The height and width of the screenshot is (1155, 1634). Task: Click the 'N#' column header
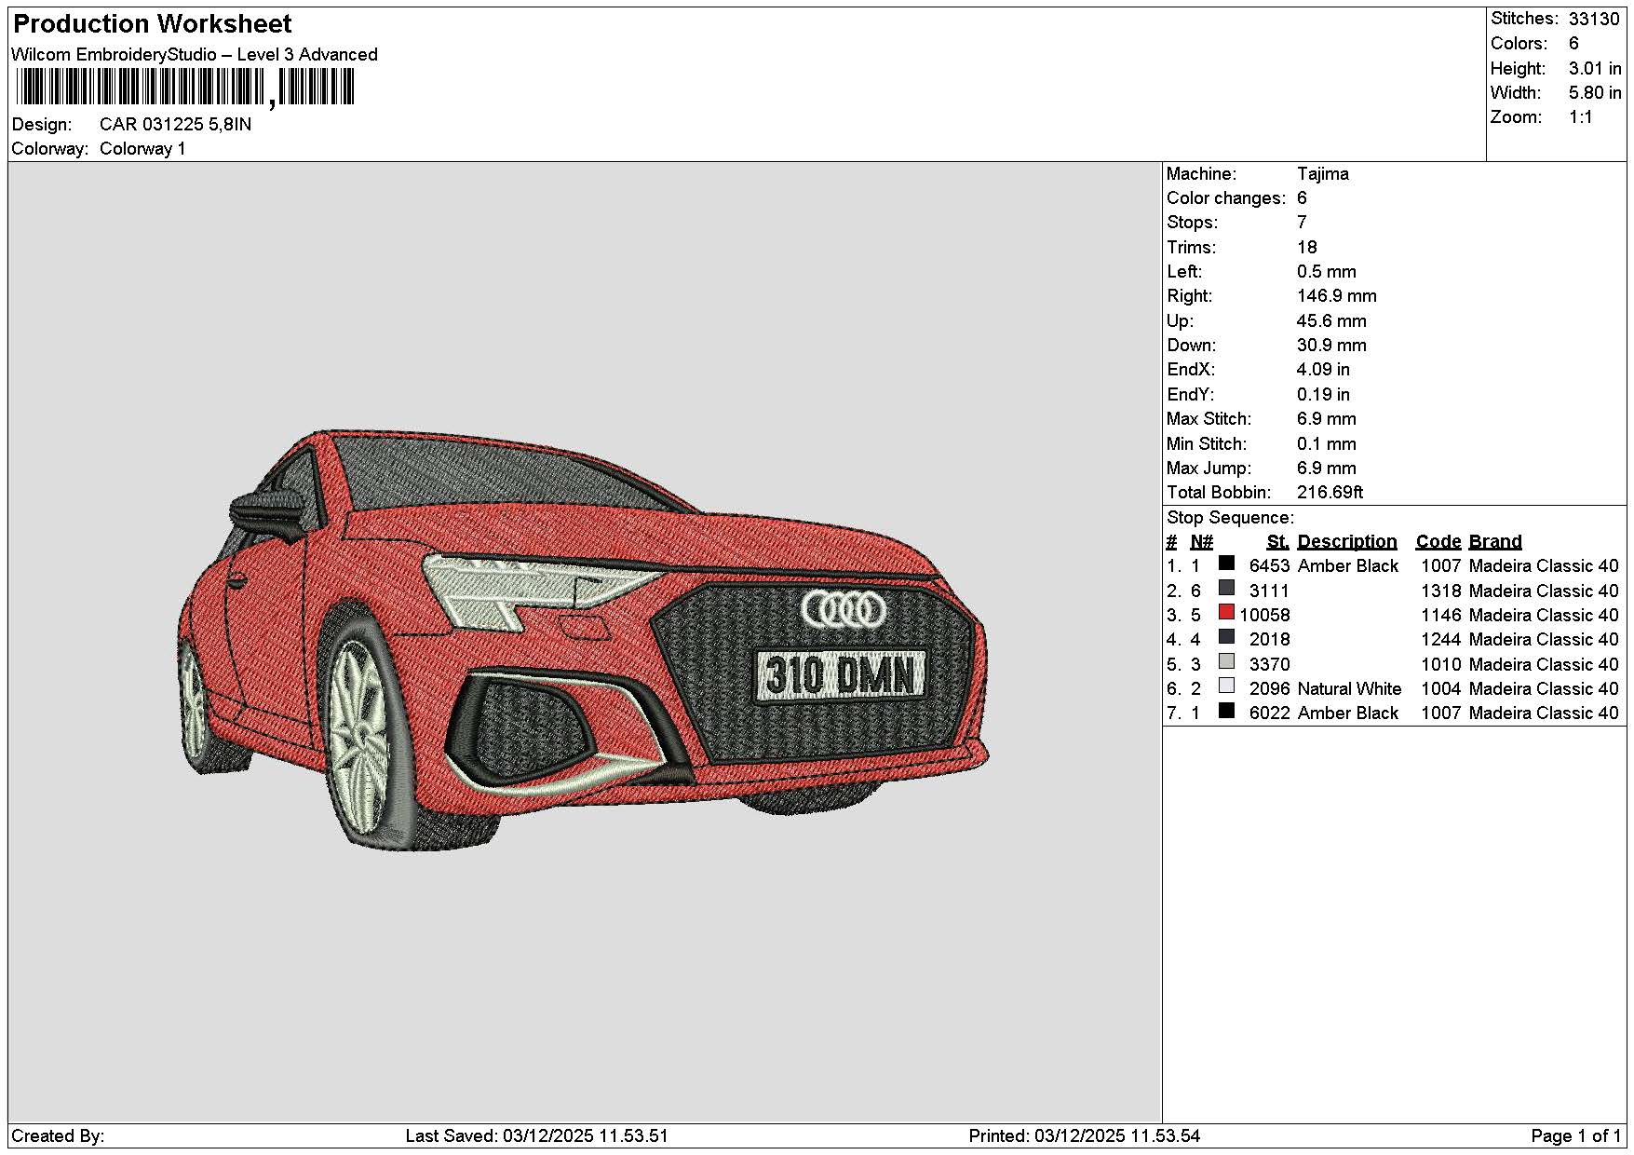point(1201,541)
